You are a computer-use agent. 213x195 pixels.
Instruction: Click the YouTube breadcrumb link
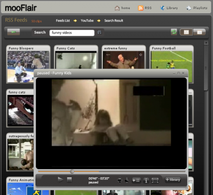pyautogui.click(x=87, y=21)
